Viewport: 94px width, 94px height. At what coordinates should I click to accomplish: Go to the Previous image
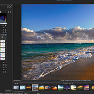pos(65,83)
